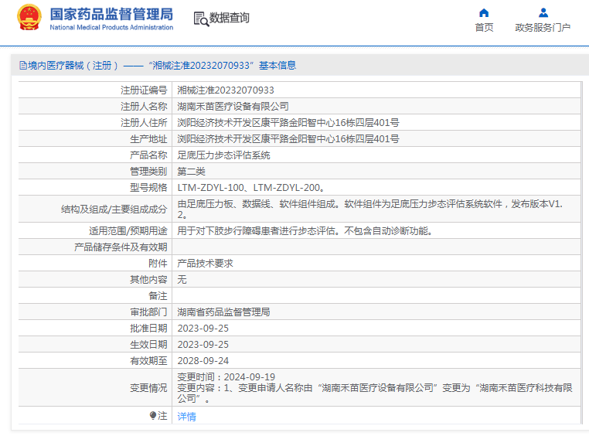Image resolution: width=589 pixels, height=436 pixels.
Task: Click the 审批部门 row label
Action: [x=148, y=312]
